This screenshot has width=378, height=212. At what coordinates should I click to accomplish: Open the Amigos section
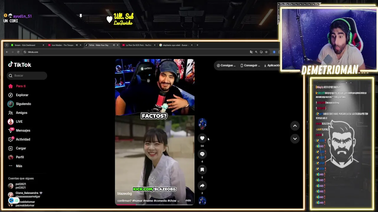pyautogui.click(x=18, y=112)
